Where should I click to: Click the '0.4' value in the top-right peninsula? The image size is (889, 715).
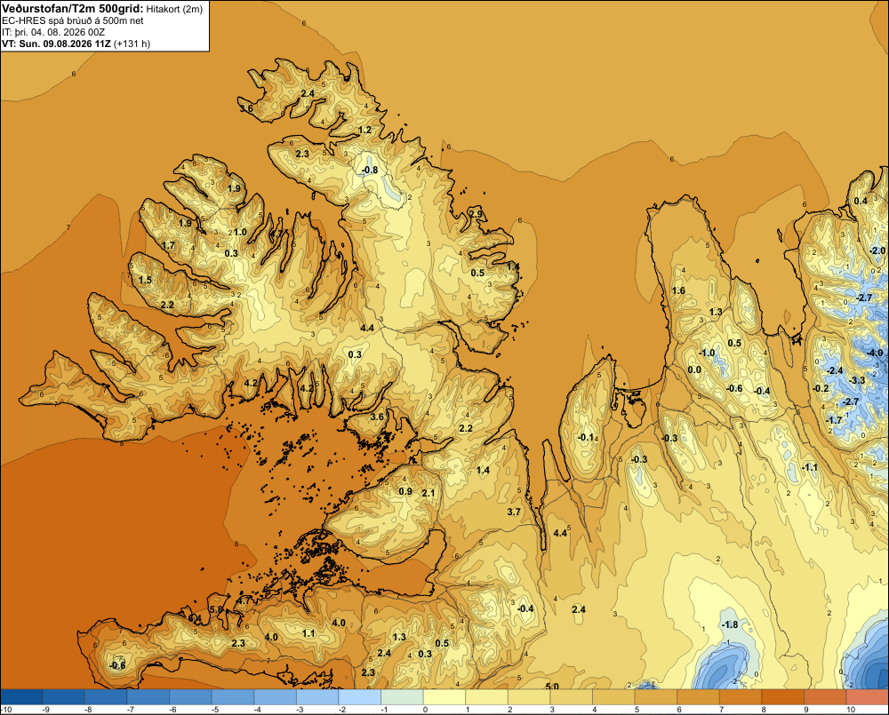(861, 201)
